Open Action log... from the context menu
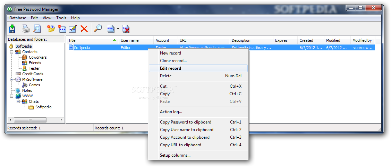This screenshot has width=391, height=167. click(x=198, y=112)
